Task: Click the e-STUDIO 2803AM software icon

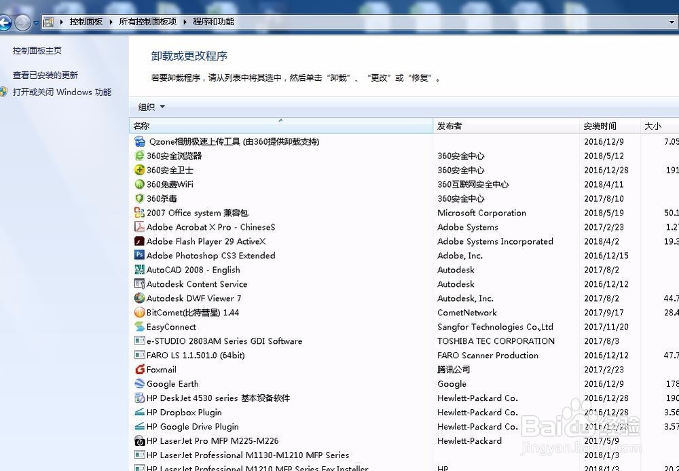Action: (139, 341)
